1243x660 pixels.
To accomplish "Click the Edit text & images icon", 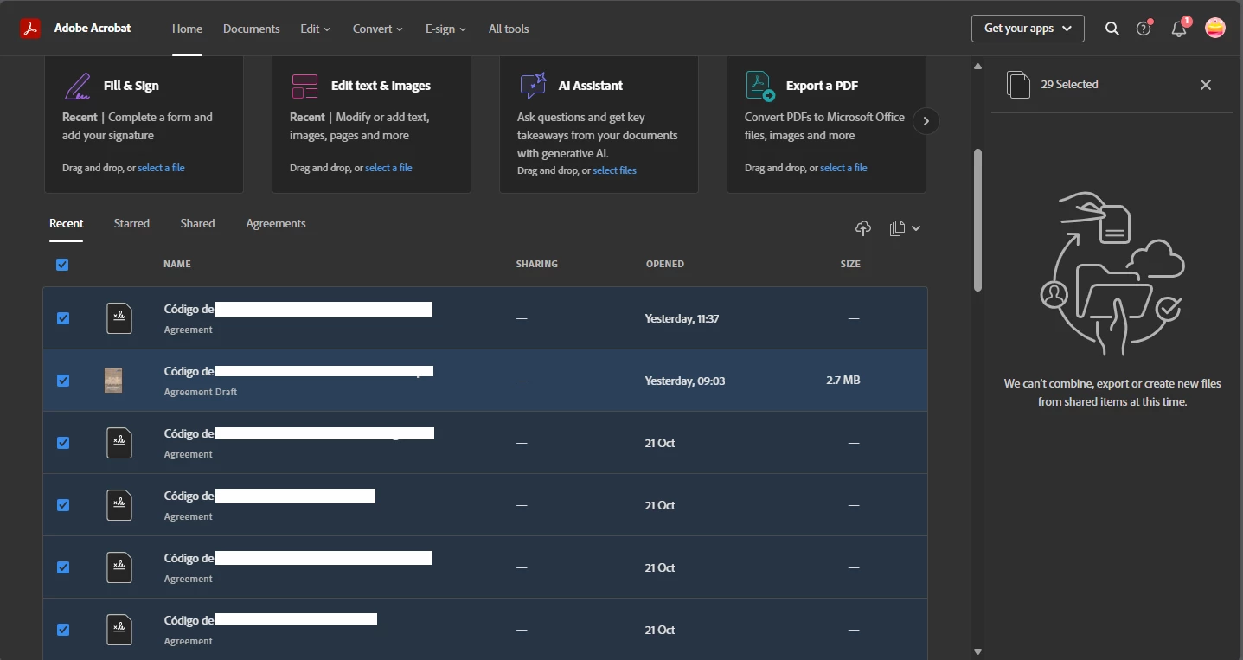I will tap(304, 86).
